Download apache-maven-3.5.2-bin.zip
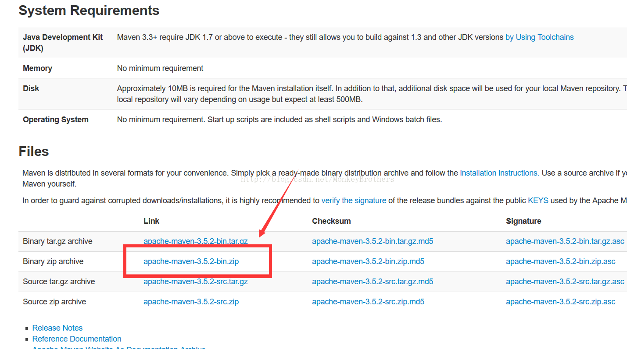Viewport: 627px width, 349px height. [x=191, y=261]
